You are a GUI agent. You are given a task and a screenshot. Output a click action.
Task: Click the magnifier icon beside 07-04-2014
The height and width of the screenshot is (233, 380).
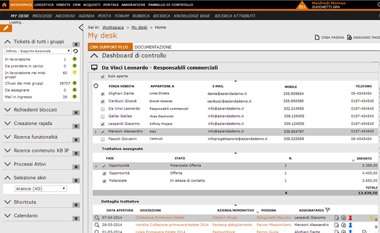[x=97, y=218]
